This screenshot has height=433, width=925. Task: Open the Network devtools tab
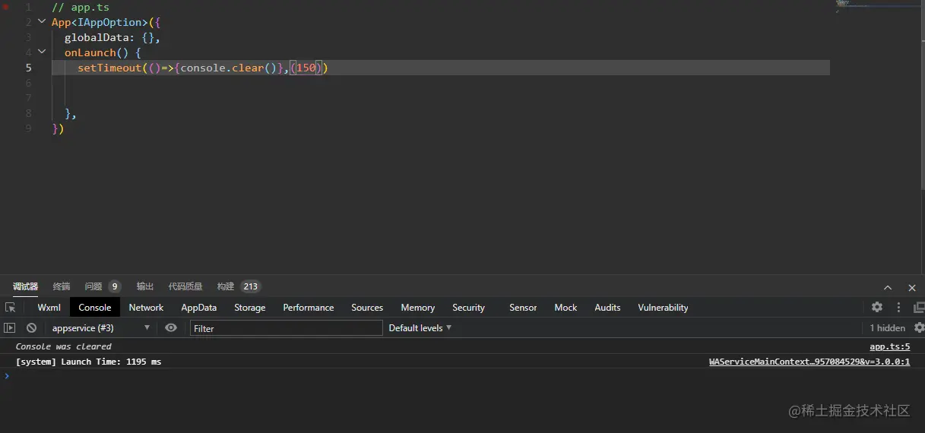coord(146,308)
